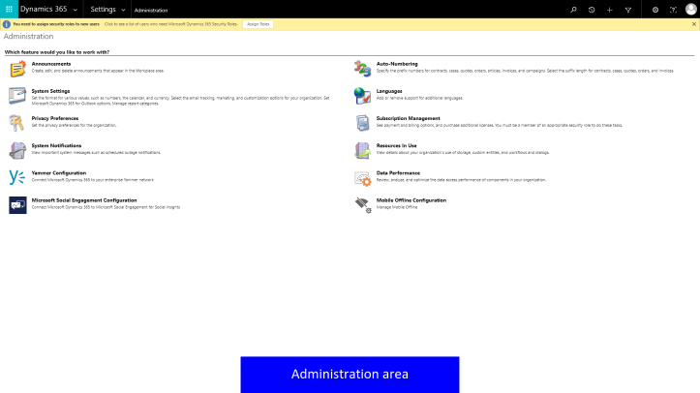Open the Announcements link

point(51,64)
